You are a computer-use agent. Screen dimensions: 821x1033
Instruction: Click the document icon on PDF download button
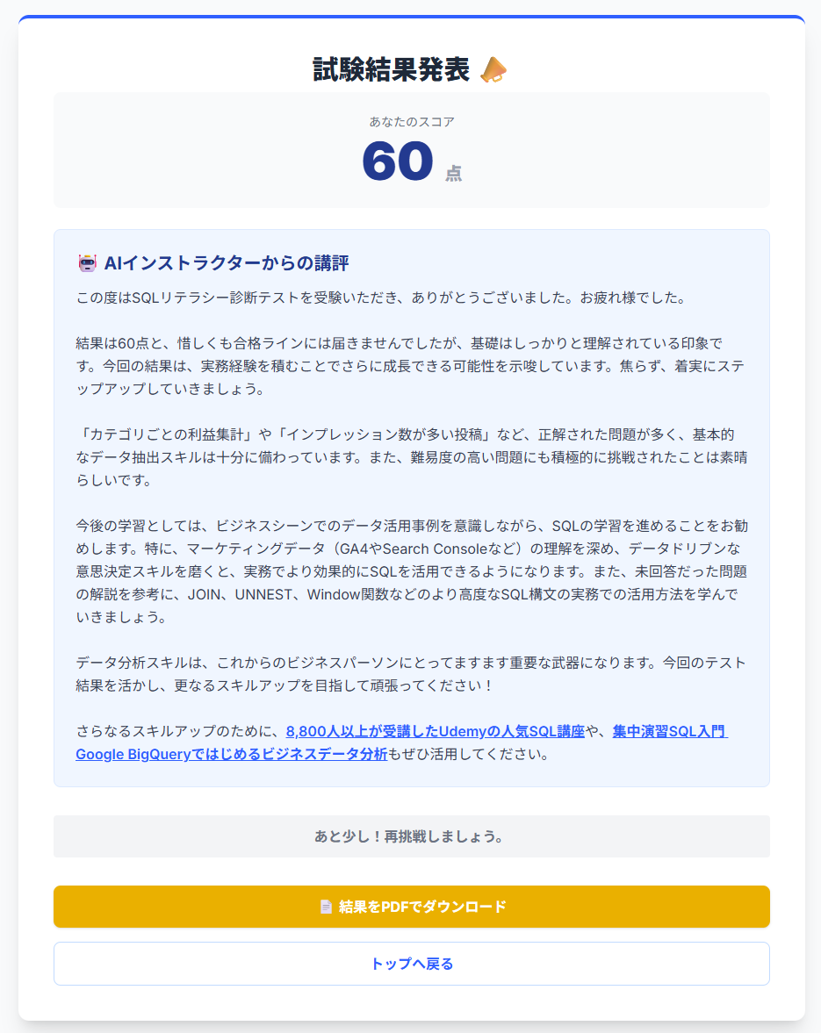326,907
